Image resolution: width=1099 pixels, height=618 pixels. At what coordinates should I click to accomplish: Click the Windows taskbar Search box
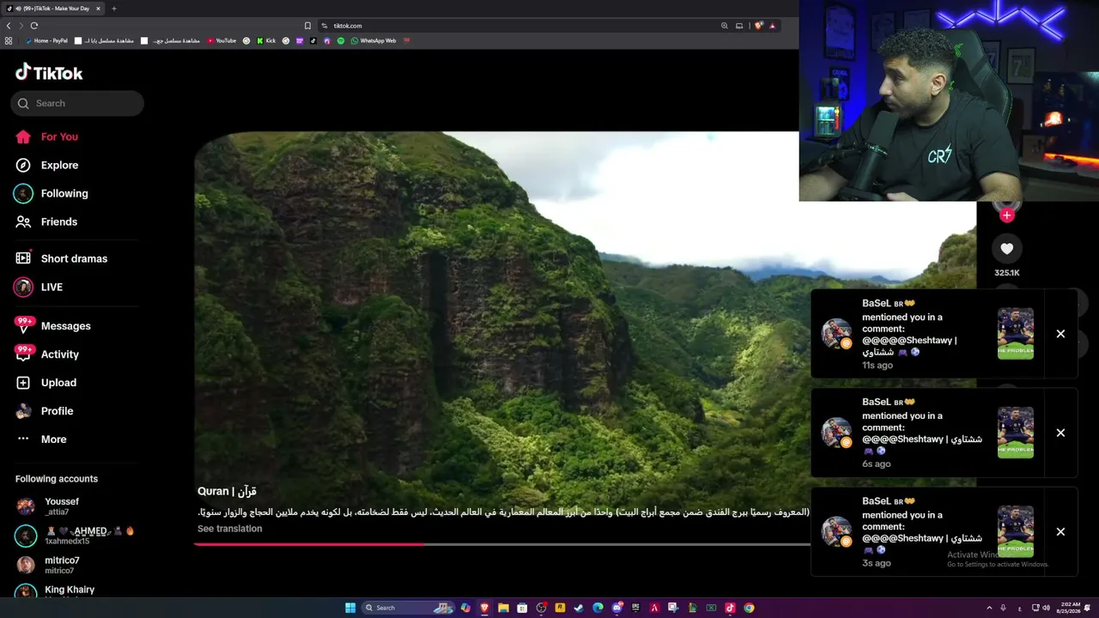coord(408,608)
